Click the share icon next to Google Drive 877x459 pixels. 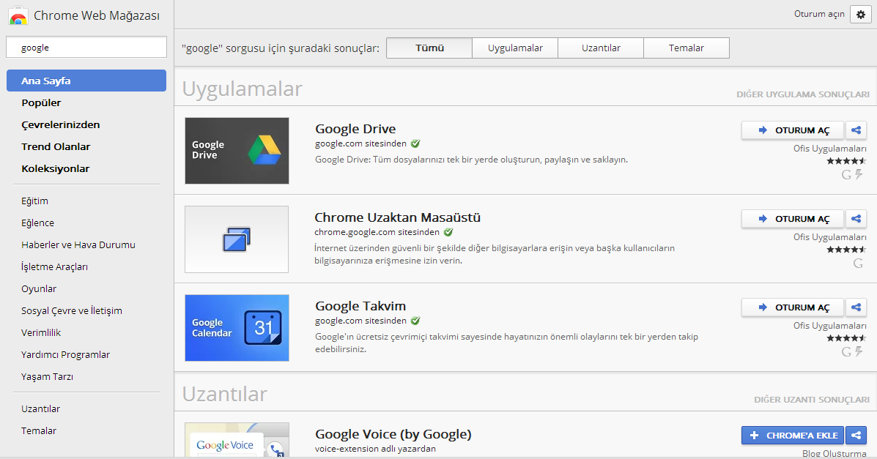click(x=856, y=130)
